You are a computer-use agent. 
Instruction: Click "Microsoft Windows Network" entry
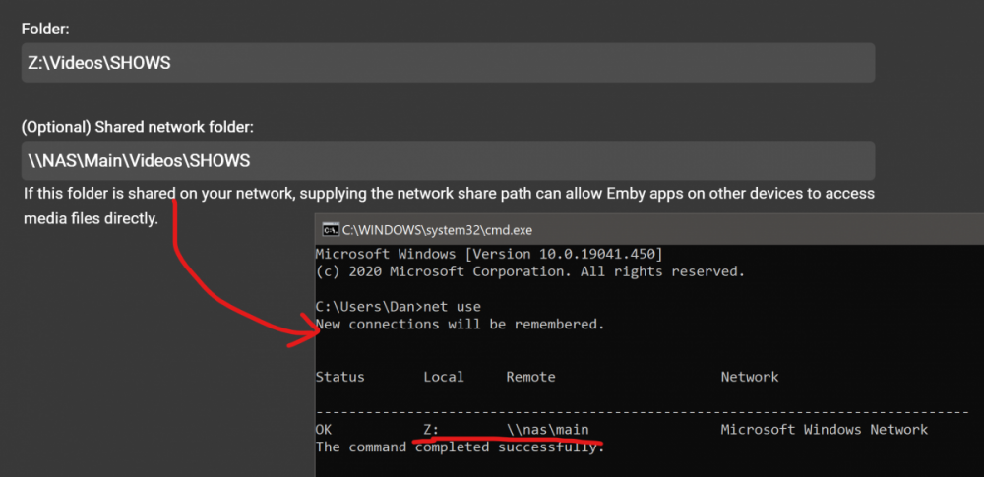[824, 430]
